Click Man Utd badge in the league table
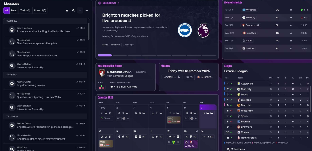 pyautogui.click(x=239, y=105)
